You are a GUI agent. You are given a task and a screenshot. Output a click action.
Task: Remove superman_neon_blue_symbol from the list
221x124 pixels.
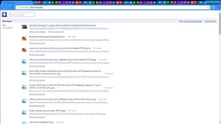pyautogui.click(x=37, y=55)
